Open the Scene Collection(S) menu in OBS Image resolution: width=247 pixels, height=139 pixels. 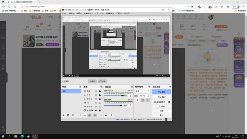click(110, 13)
